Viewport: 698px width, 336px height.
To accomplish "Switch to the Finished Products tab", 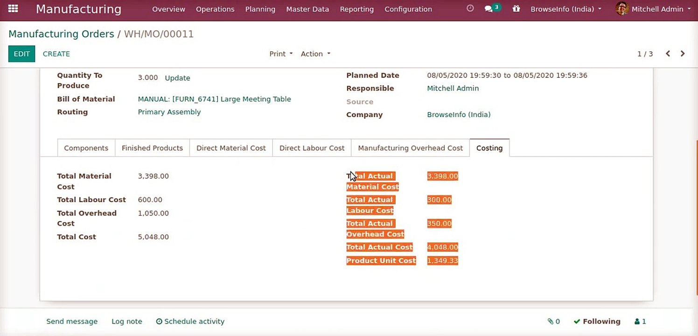I will click(152, 148).
